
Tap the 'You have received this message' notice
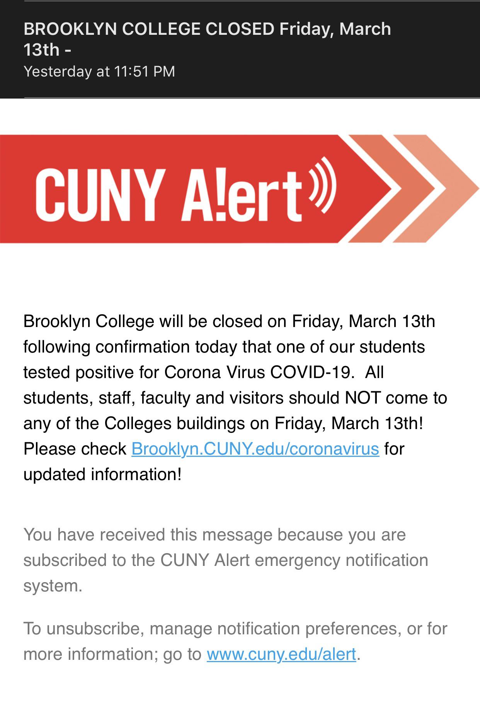(x=214, y=535)
